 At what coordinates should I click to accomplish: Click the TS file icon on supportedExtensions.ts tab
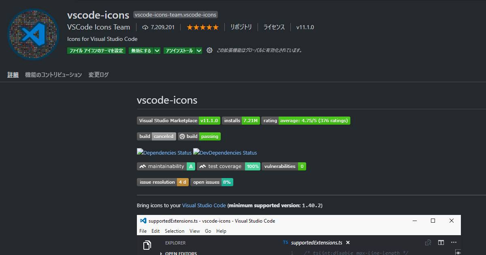[286, 242]
